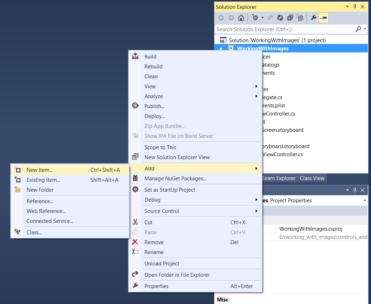Viewport: 371px width, 304px height.
Task: Click the Pending Changes Filter clock icon
Action: pyautogui.click(x=255, y=18)
